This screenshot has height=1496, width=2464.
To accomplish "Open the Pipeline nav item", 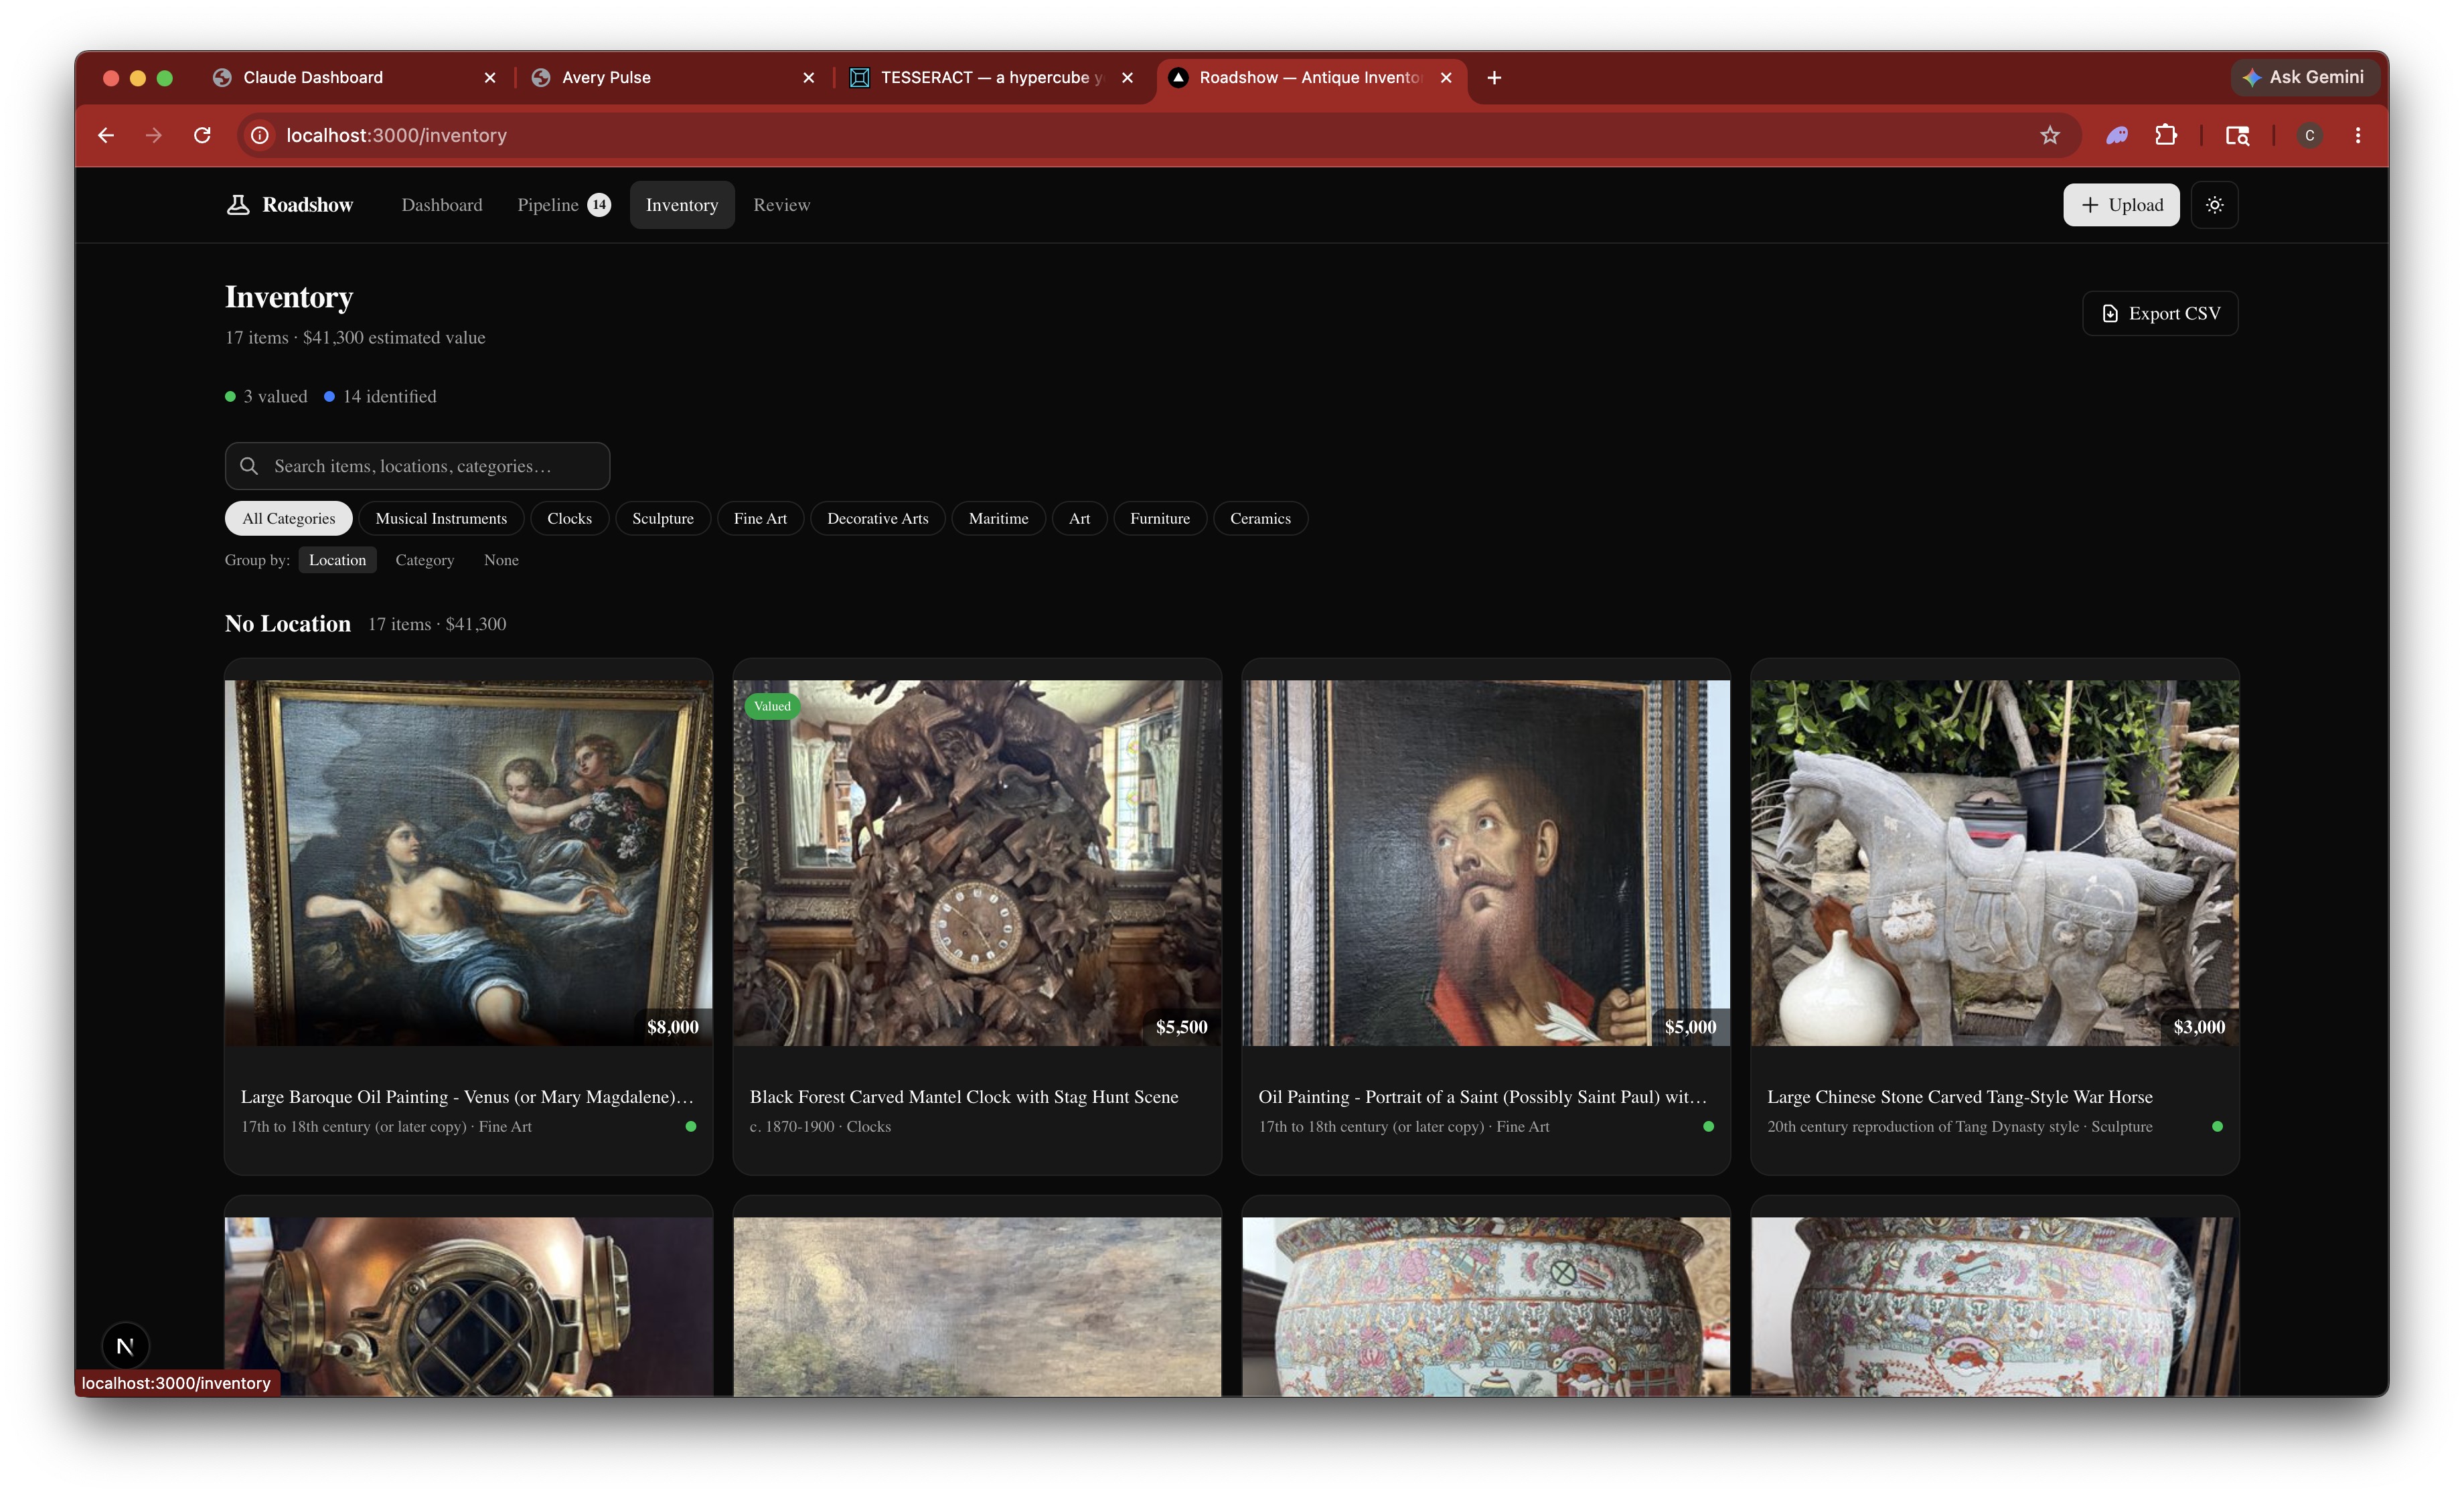I will (564, 205).
